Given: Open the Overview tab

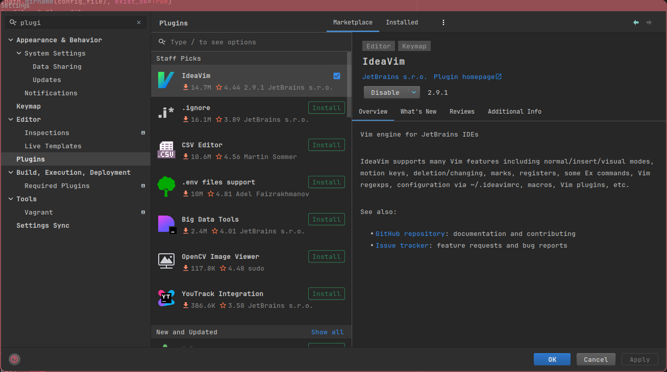Looking at the screenshot, I should click(373, 112).
